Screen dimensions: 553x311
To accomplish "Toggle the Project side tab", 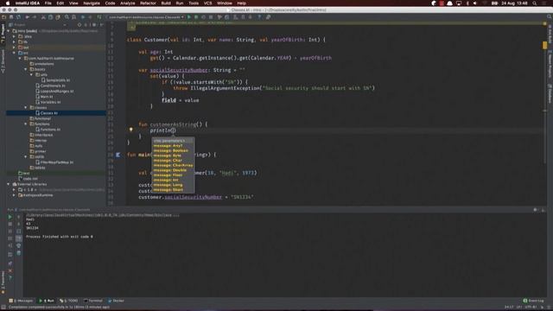I will pos(3,34).
